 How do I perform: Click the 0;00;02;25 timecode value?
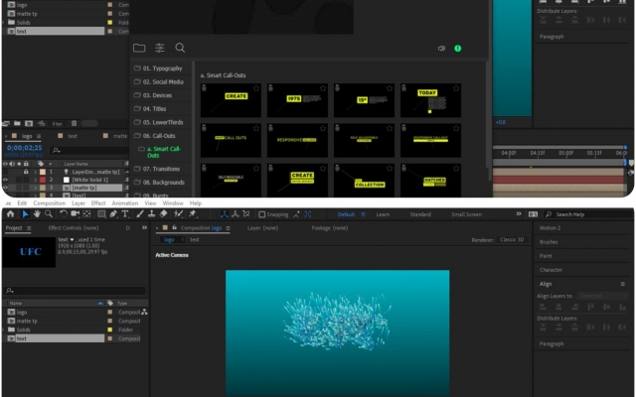tap(24, 148)
